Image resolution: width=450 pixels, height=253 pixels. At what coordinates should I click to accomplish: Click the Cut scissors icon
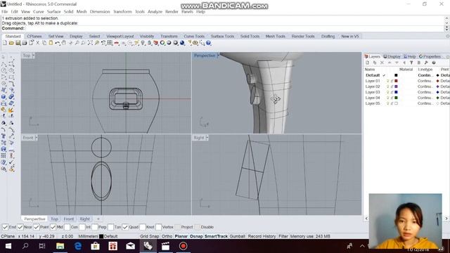37,43
